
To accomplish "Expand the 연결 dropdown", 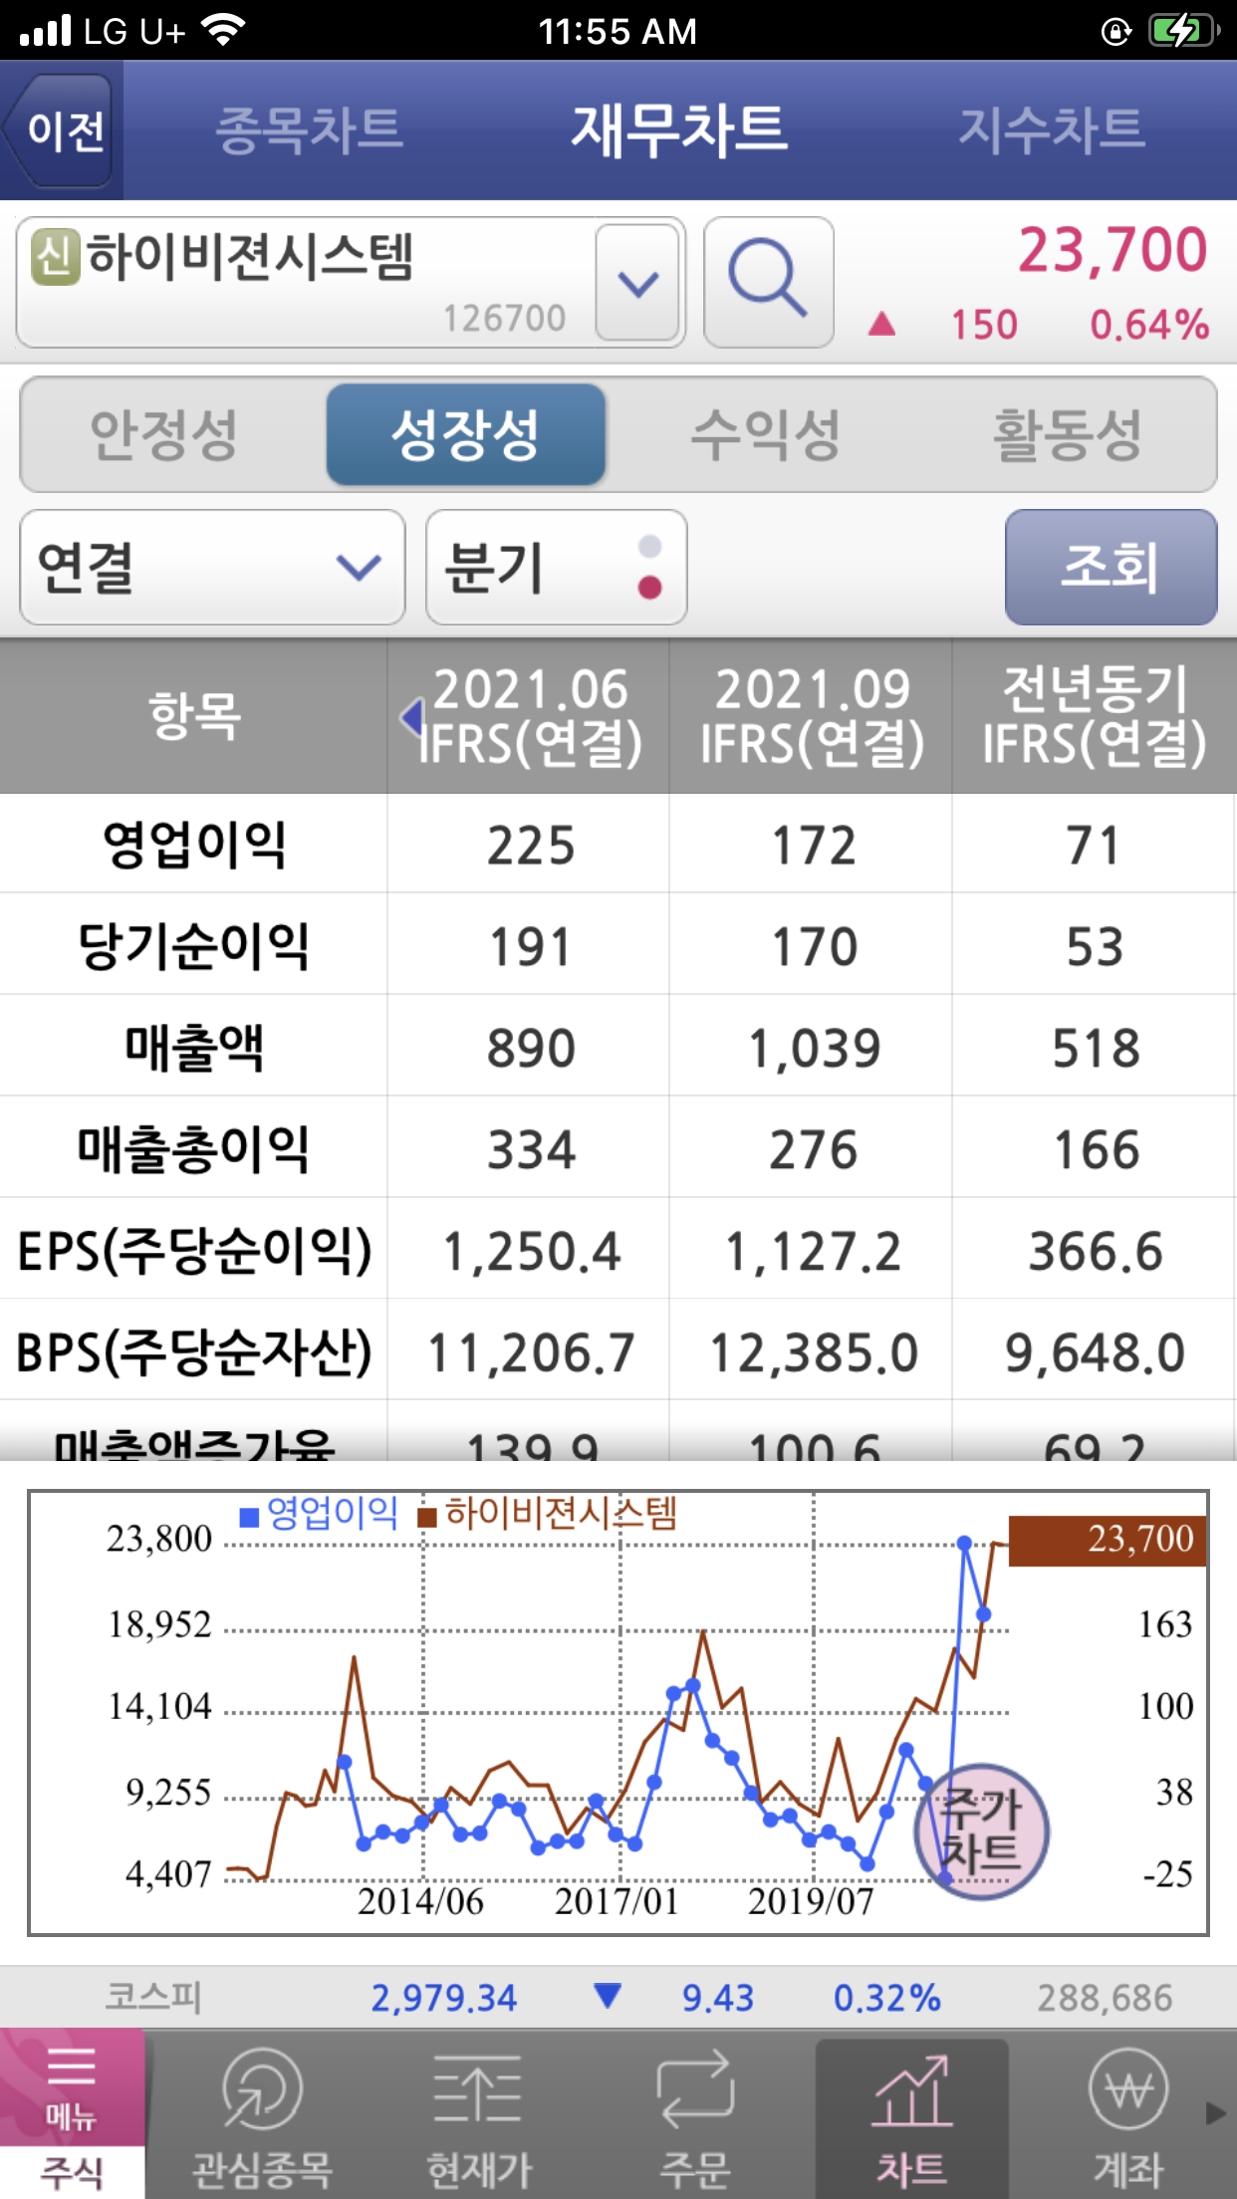I will [x=212, y=568].
